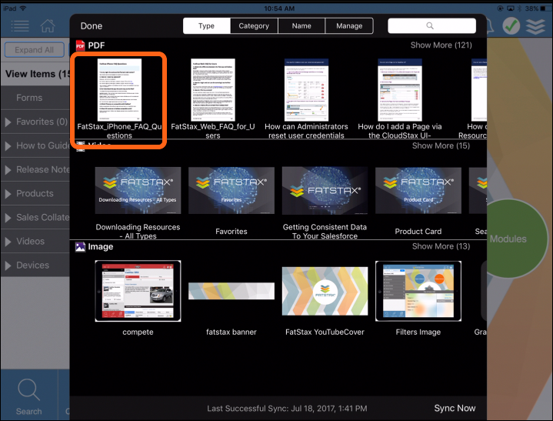Viewport: 553px width, 421px height.
Task: Tap the battery indicator in status bar
Action: tap(545, 8)
